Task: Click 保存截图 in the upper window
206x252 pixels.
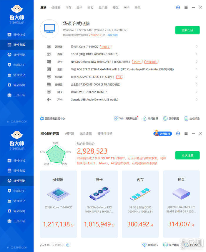Action: [171, 119]
